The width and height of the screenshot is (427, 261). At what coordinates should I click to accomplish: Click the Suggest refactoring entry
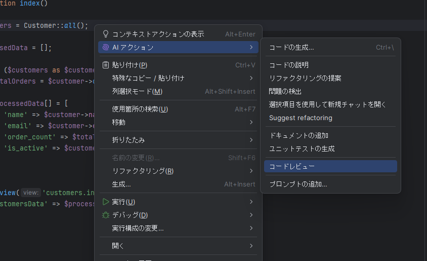301,118
